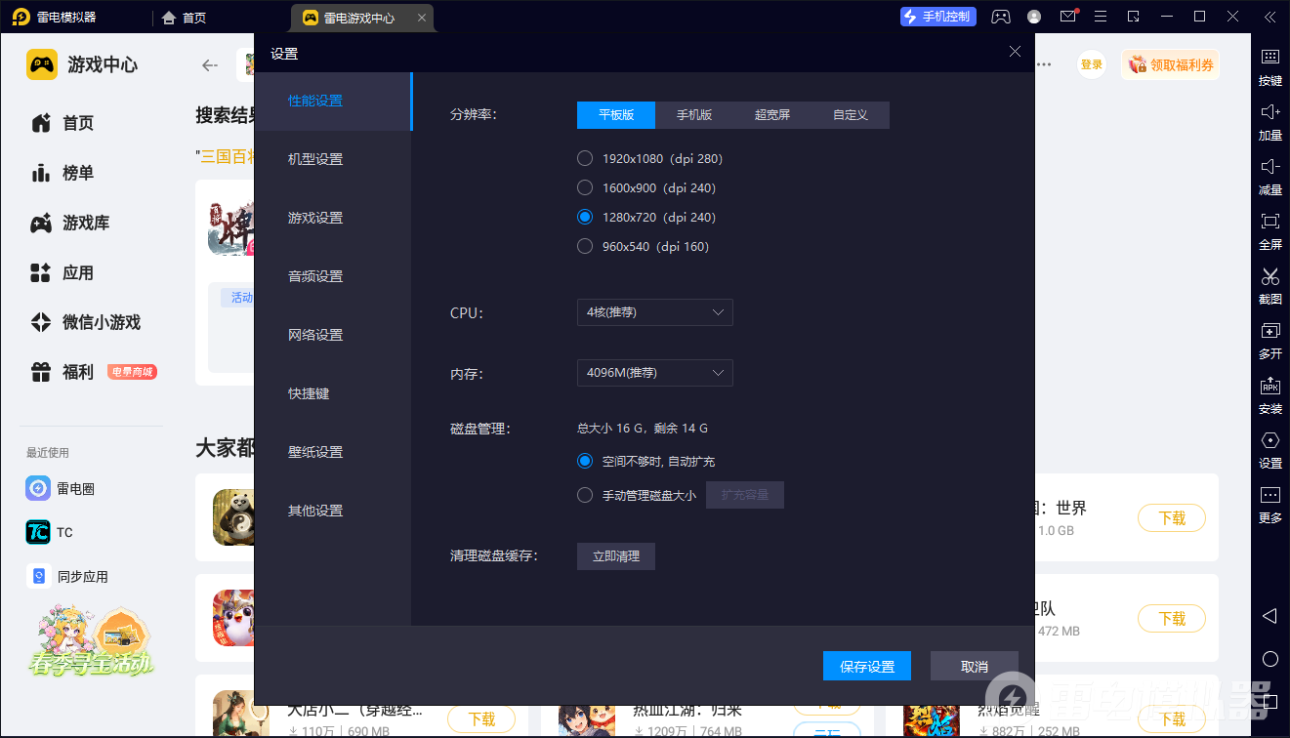Select the 1280x720 (dpi 240) resolution
1290x738 pixels.
tap(646, 217)
